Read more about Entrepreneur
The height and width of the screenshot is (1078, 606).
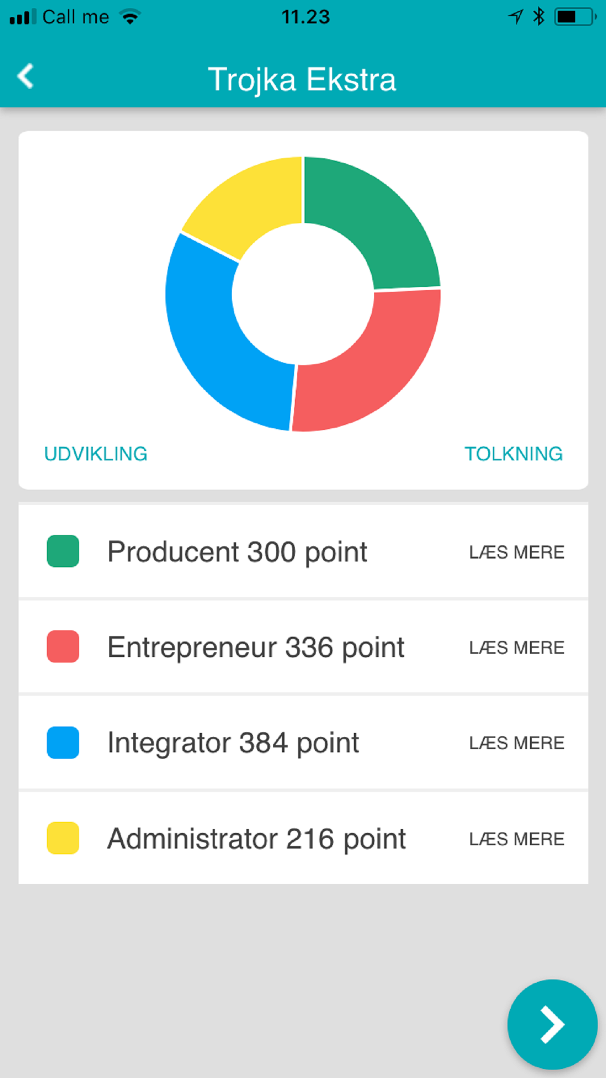point(516,647)
